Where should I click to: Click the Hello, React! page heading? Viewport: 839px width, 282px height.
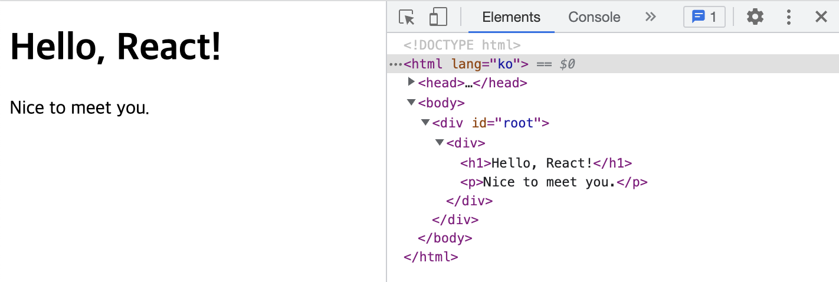tap(116, 46)
